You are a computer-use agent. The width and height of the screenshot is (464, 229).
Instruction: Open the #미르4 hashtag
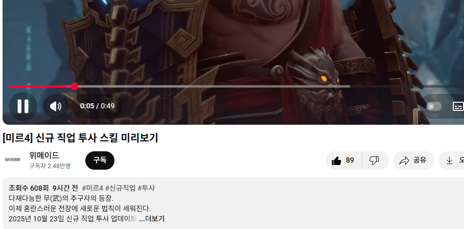tap(92, 188)
